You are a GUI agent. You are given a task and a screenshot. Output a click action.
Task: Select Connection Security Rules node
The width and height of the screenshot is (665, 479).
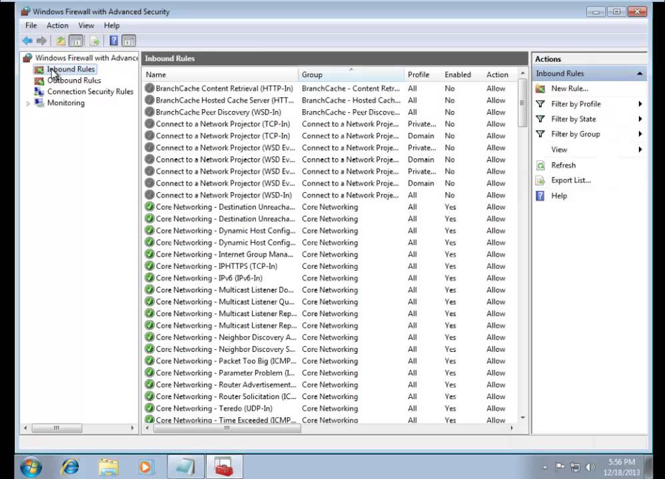click(90, 92)
